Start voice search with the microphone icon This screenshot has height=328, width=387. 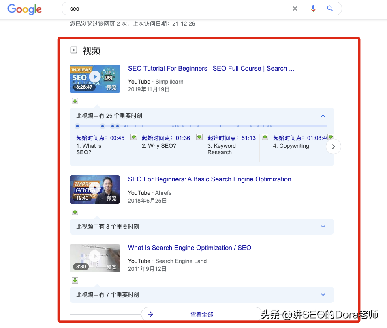coord(313,9)
